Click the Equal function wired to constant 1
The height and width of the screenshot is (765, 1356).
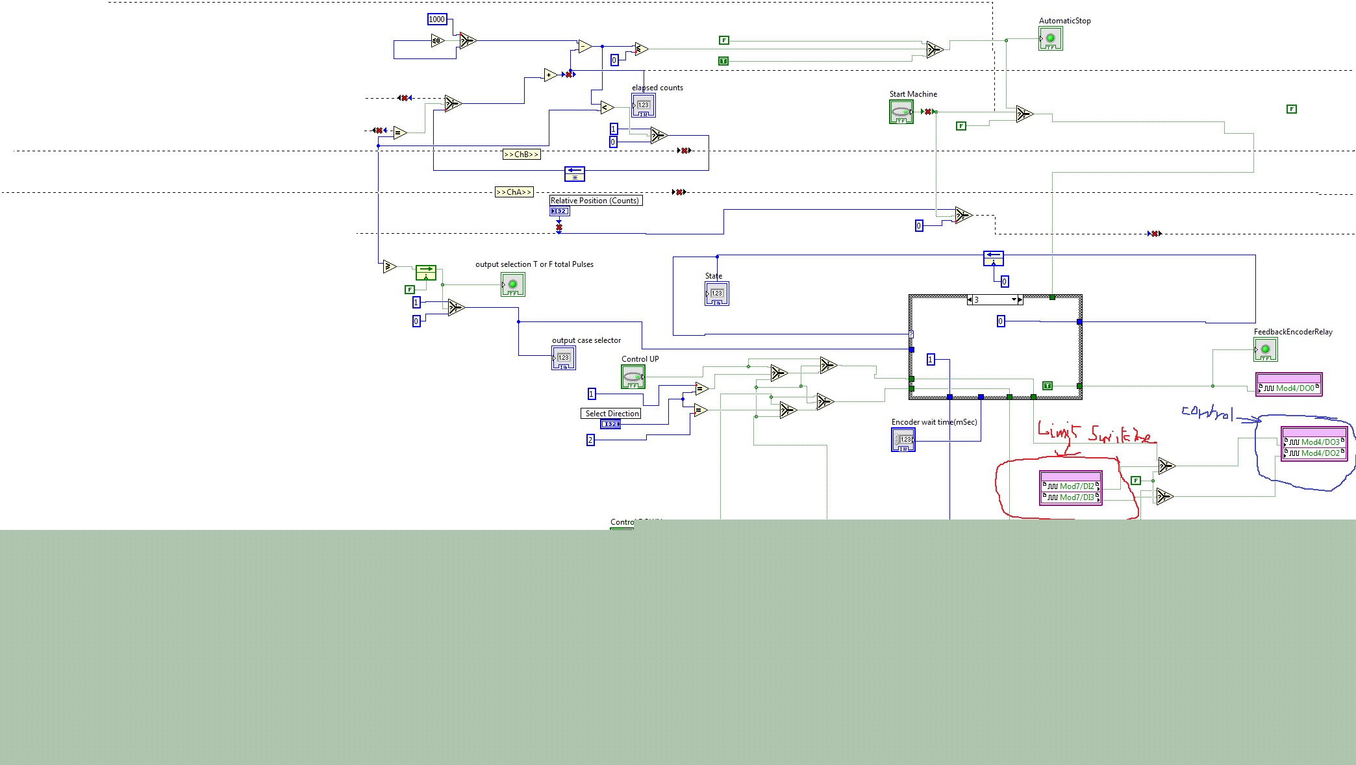(701, 389)
